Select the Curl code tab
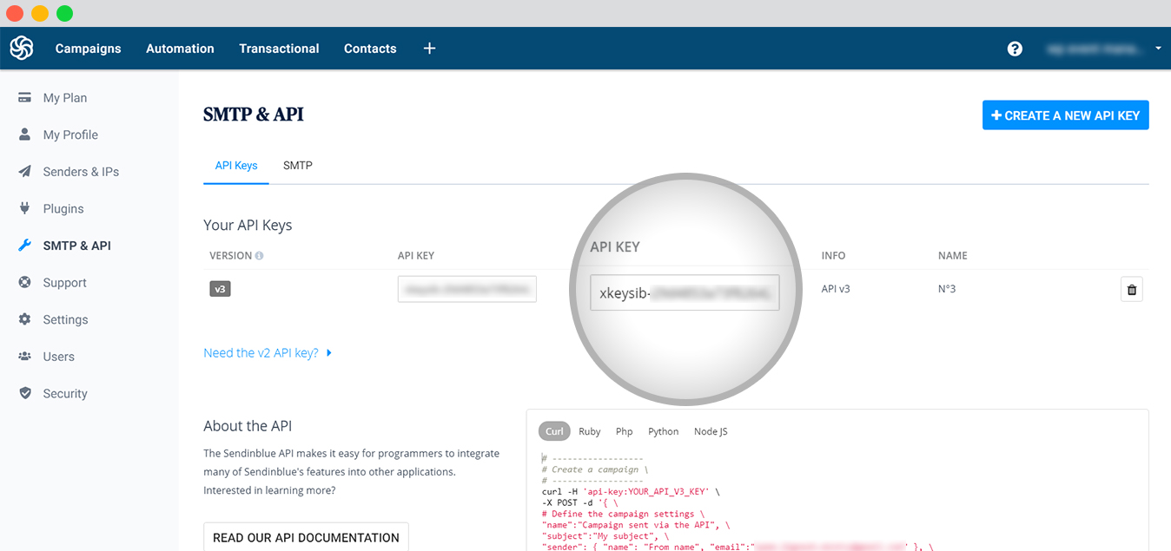1171x551 pixels. (x=554, y=431)
